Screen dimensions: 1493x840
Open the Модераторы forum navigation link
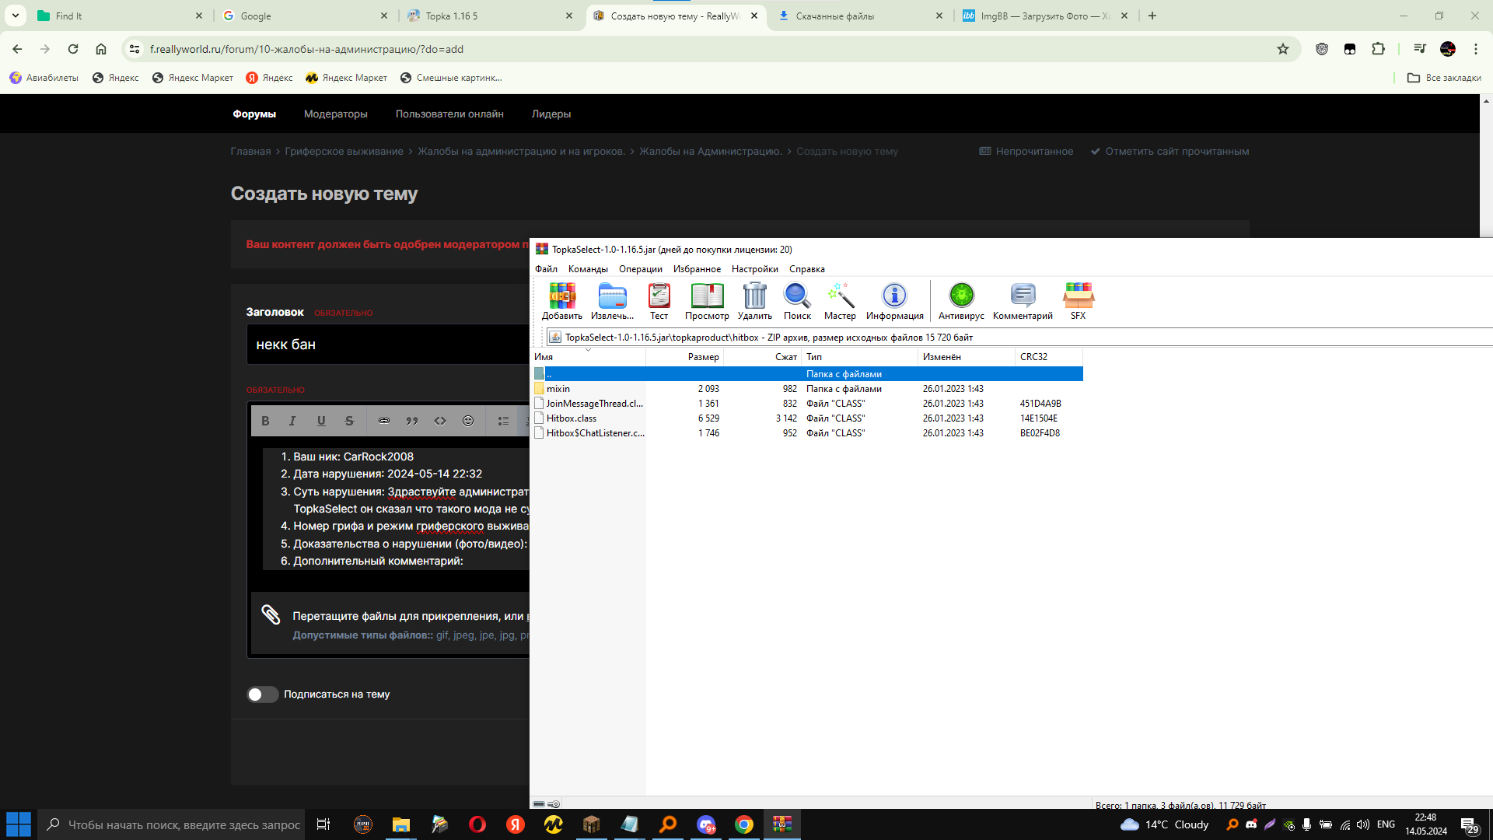click(336, 114)
